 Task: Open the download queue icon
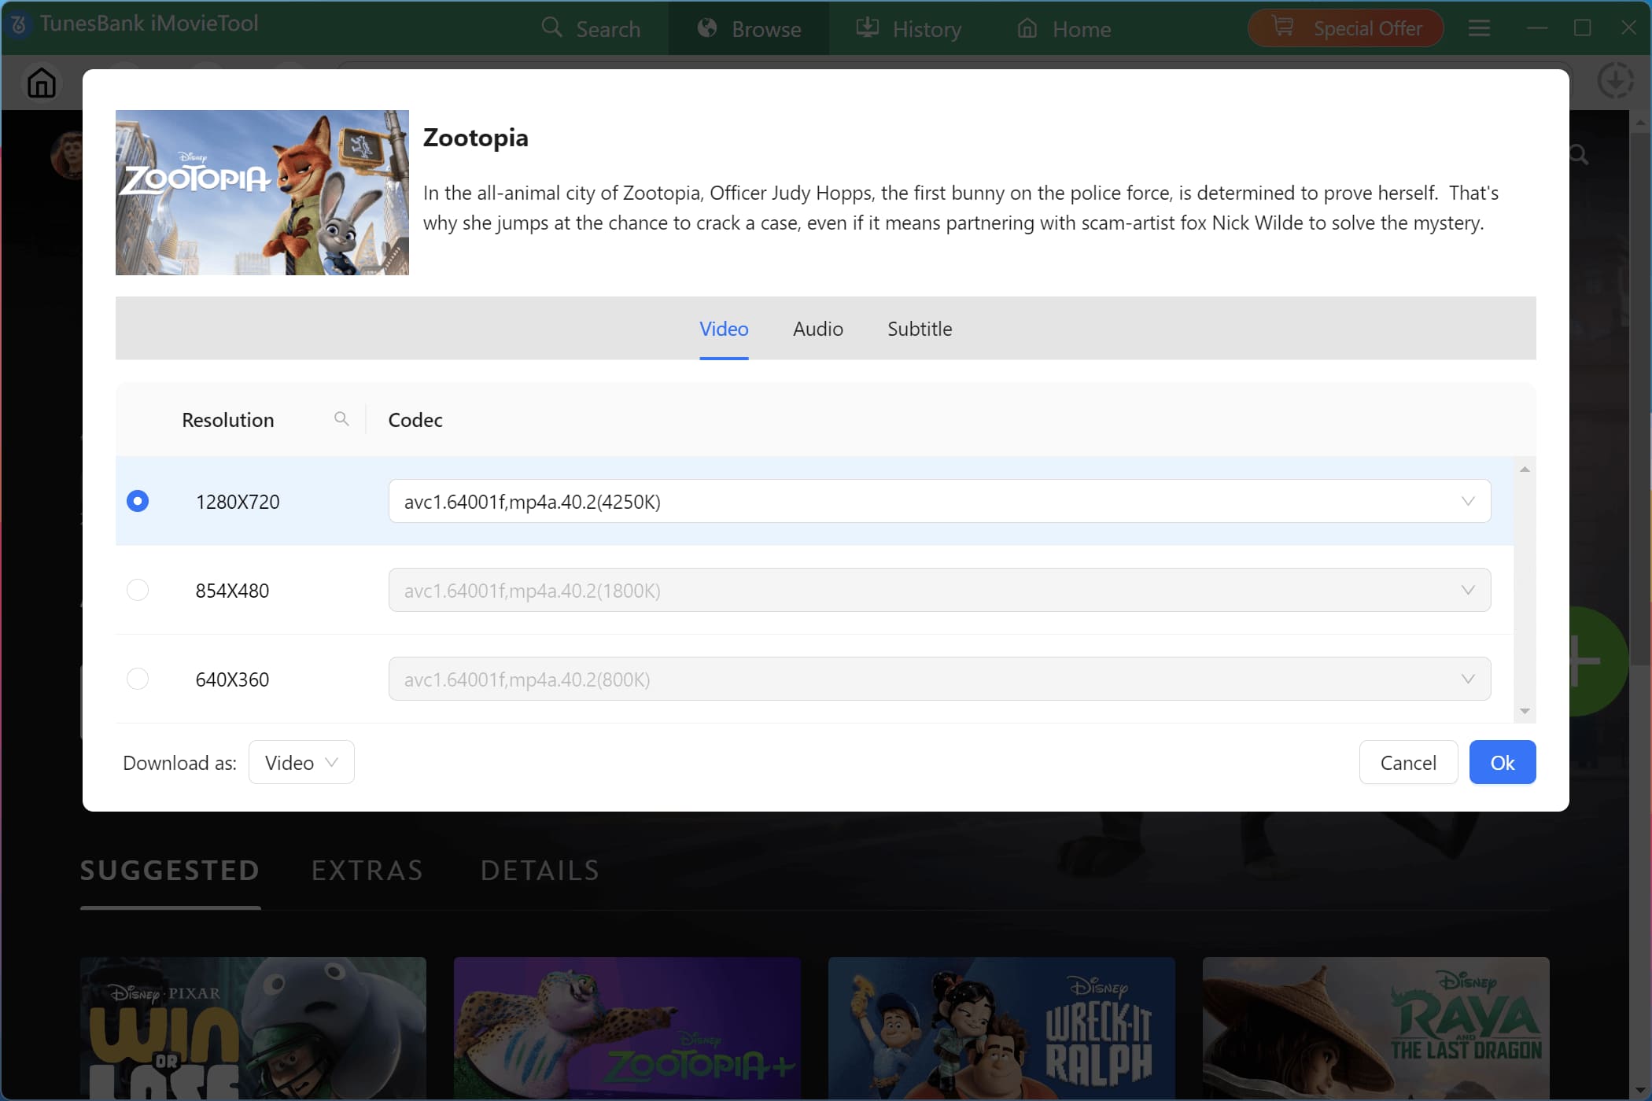pyautogui.click(x=1615, y=80)
